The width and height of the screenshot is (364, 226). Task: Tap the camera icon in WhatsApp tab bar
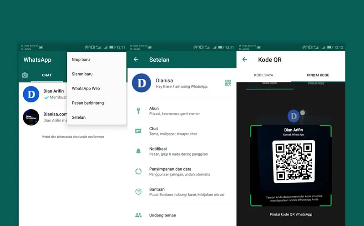pos(25,75)
